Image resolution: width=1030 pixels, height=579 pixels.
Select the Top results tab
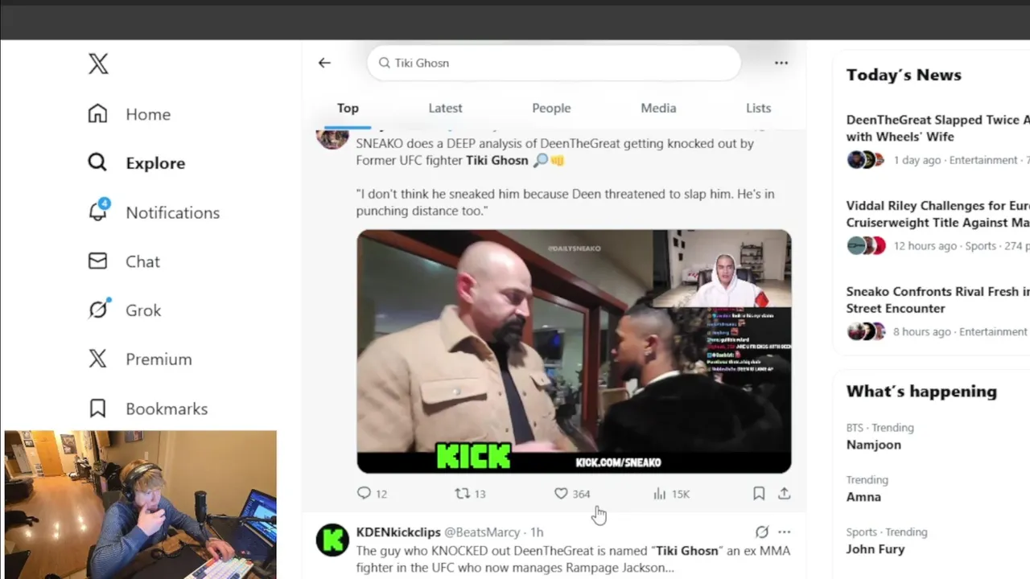click(348, 109)
